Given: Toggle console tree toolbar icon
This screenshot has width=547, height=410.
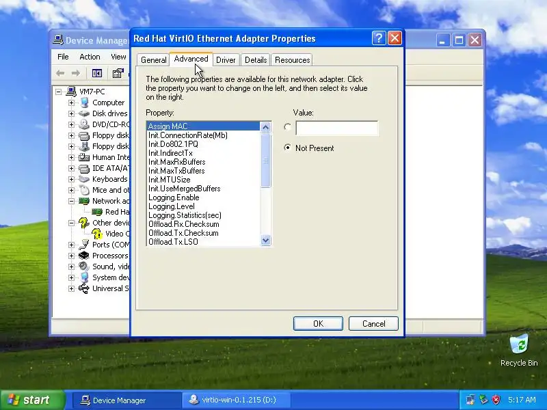Looking at the screenshot, I should [x=97, y=73].
